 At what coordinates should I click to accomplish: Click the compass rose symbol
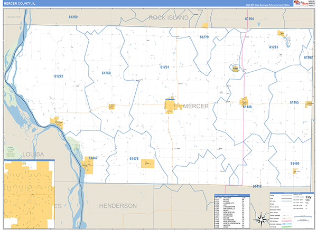261,219
